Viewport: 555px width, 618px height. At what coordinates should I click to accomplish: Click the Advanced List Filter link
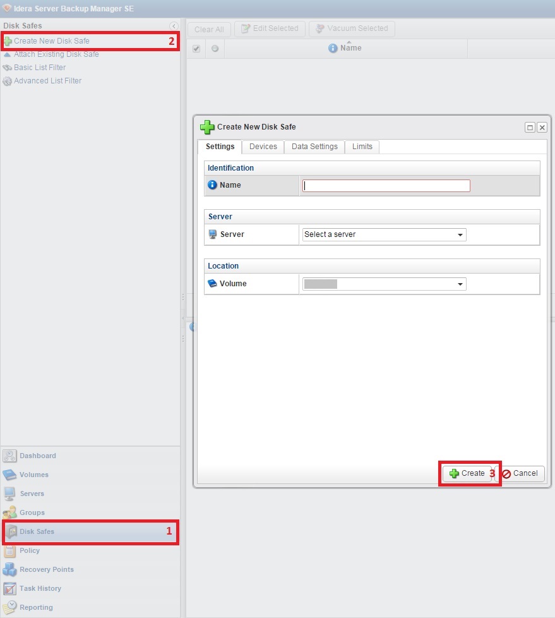pyautogui.click(x=47, y=81)
